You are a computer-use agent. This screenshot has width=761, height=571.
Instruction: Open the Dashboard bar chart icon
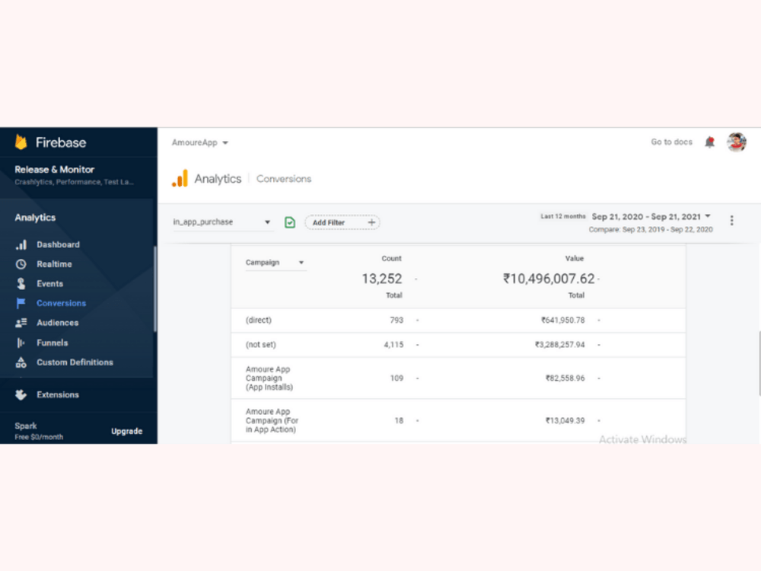(21, 244)
